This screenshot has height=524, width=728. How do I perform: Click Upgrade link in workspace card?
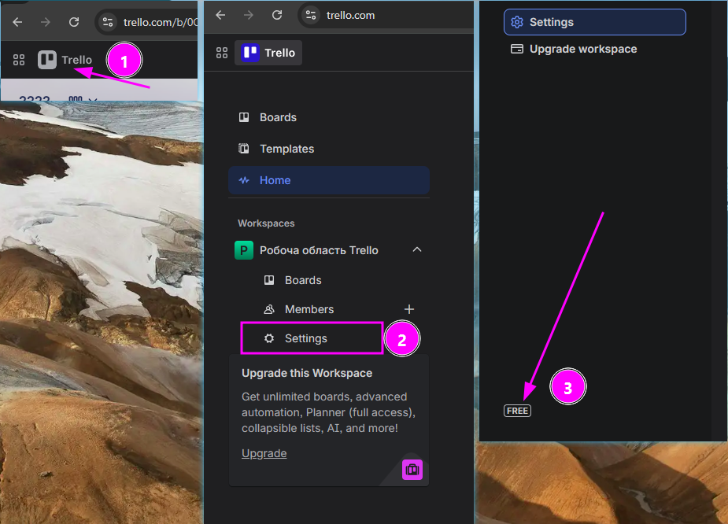click(264, 453)
